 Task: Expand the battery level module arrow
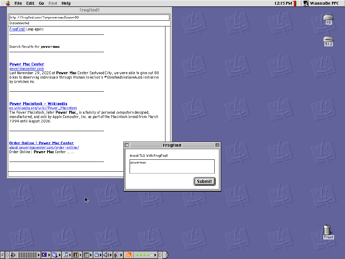39,255
